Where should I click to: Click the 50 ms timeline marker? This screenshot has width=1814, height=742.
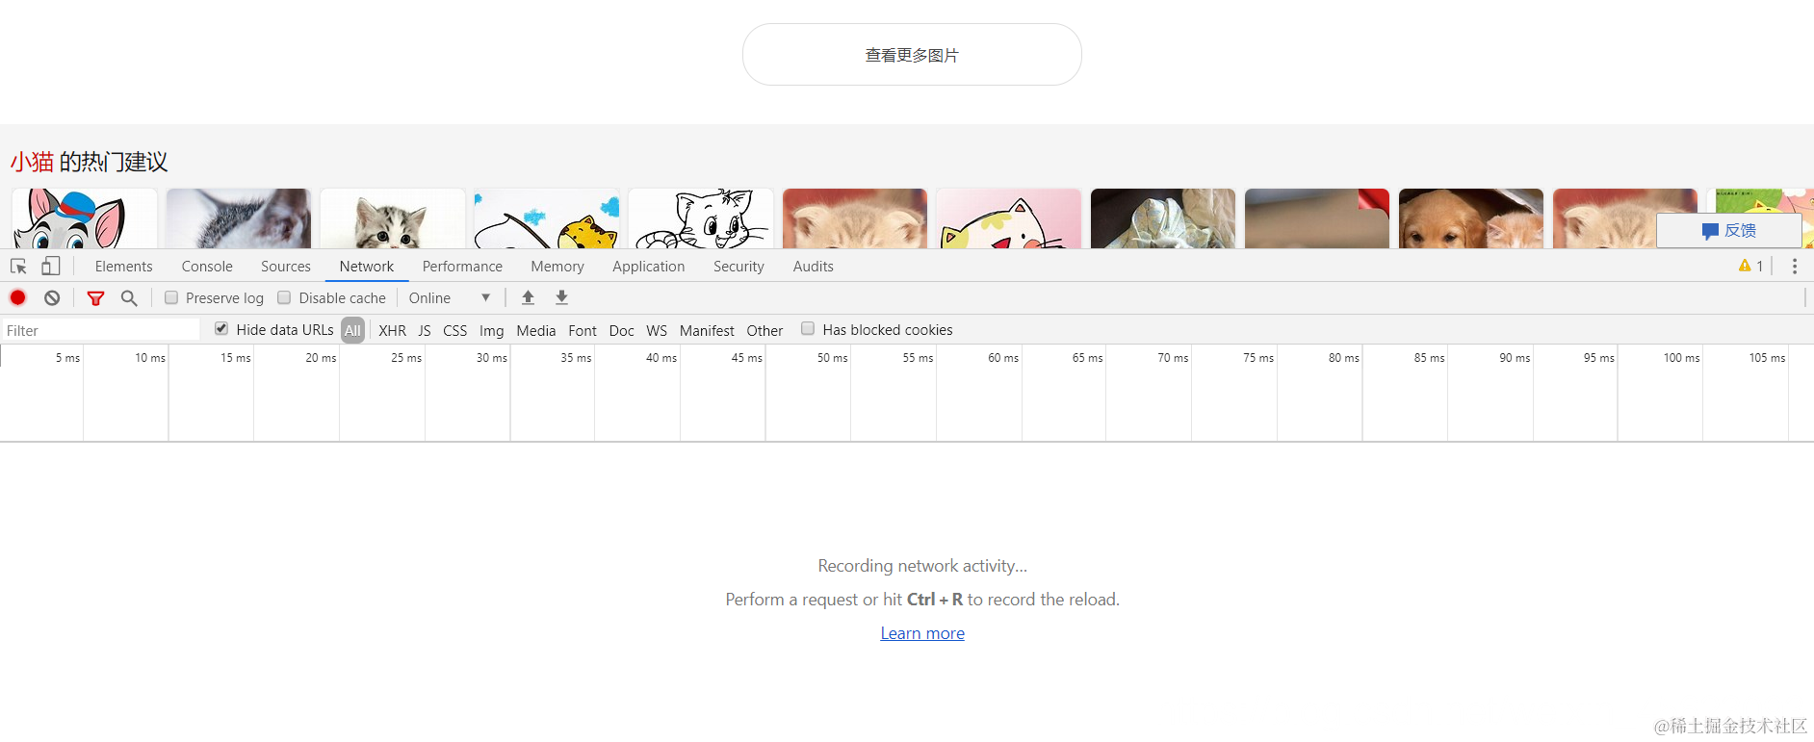click(x=832, y=357)
